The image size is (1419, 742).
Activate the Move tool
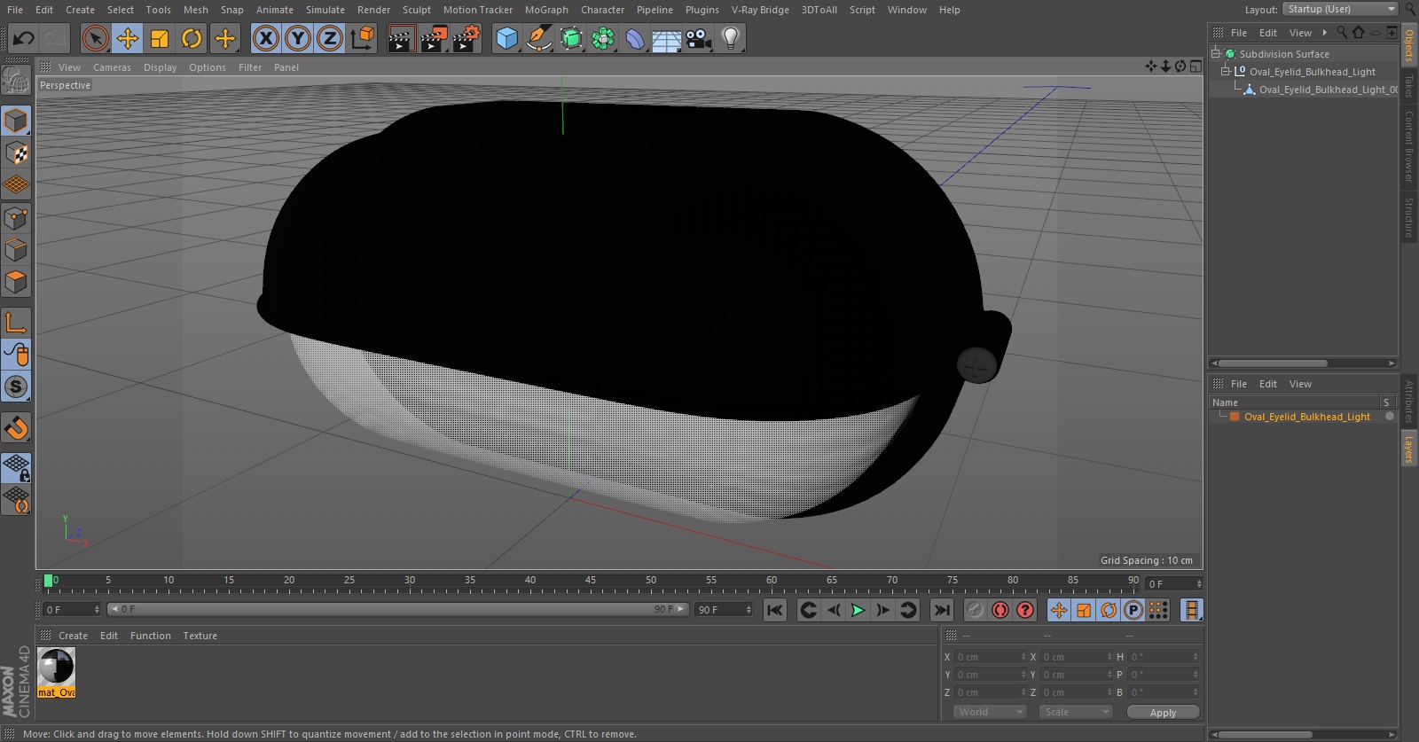tap(128, 38)
